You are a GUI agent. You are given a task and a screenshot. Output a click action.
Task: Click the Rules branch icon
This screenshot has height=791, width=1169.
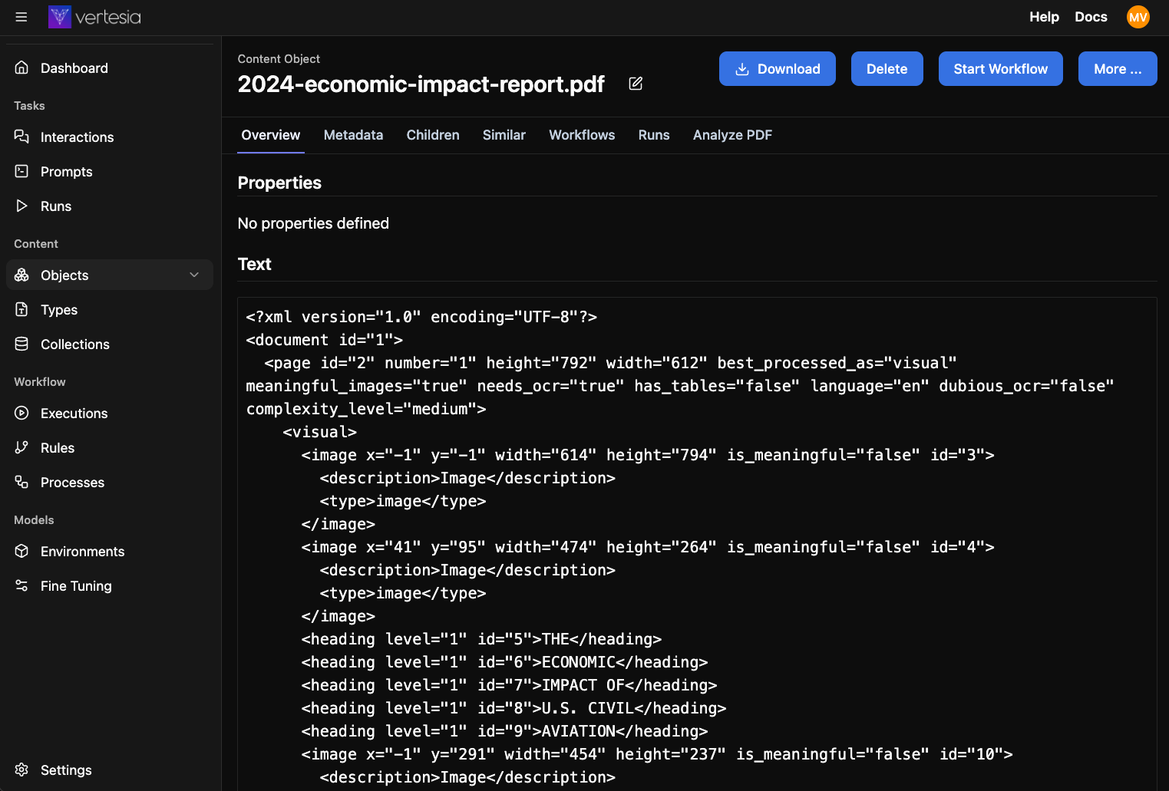coord(21,447)
